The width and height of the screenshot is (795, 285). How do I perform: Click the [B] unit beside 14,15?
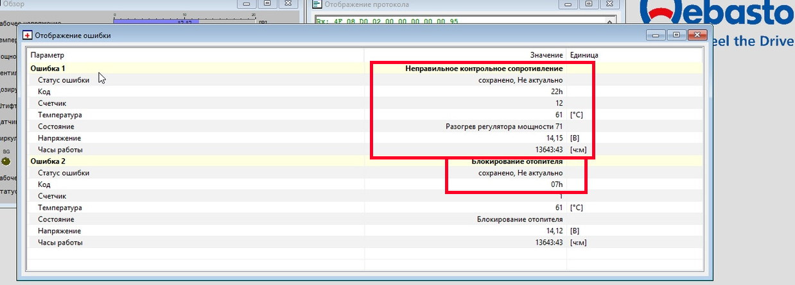[x=575, y=138]
